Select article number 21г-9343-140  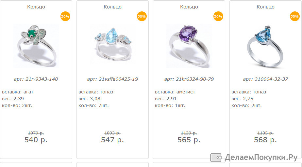42,79
